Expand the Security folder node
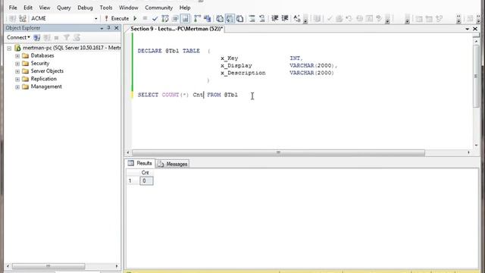Screen dimensions: 485x273 (17, 64)
